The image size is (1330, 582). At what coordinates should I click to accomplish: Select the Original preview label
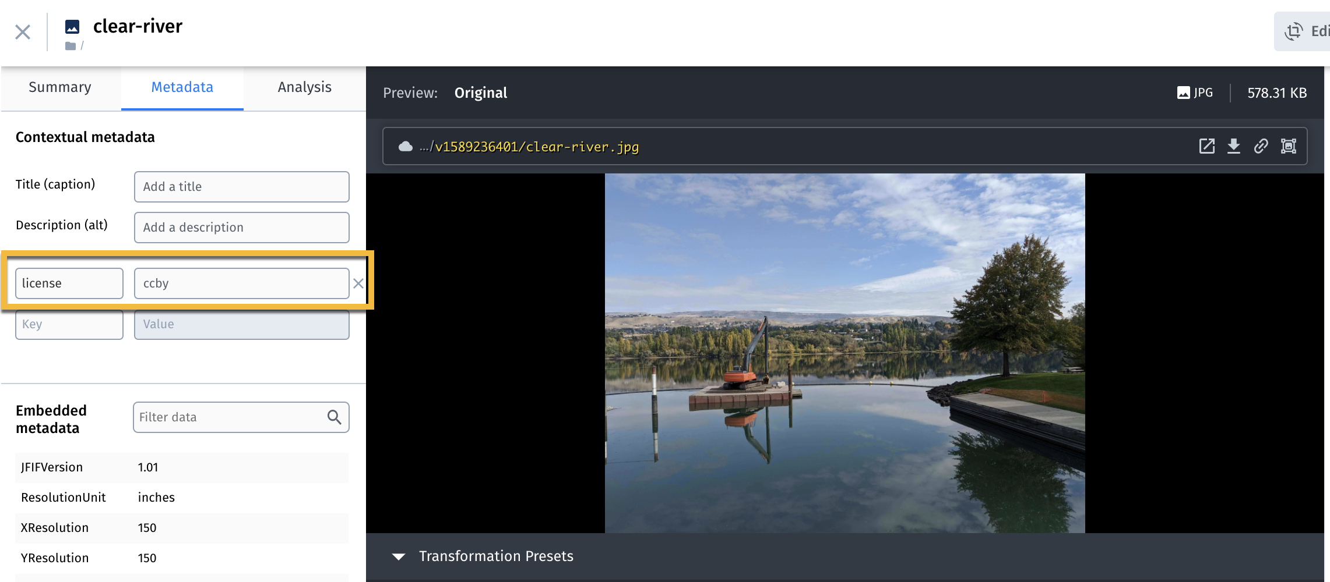click(481, 93)
